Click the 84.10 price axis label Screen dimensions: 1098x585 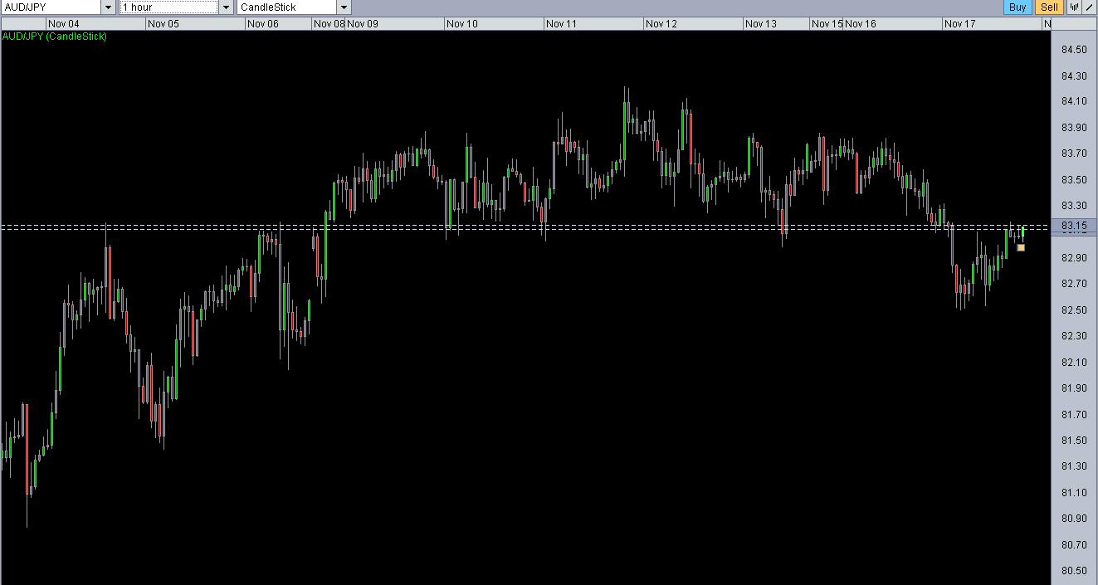point(1074,101)
